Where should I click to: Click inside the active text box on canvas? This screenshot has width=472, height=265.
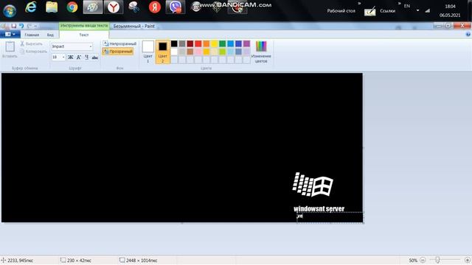click(330, 217)
